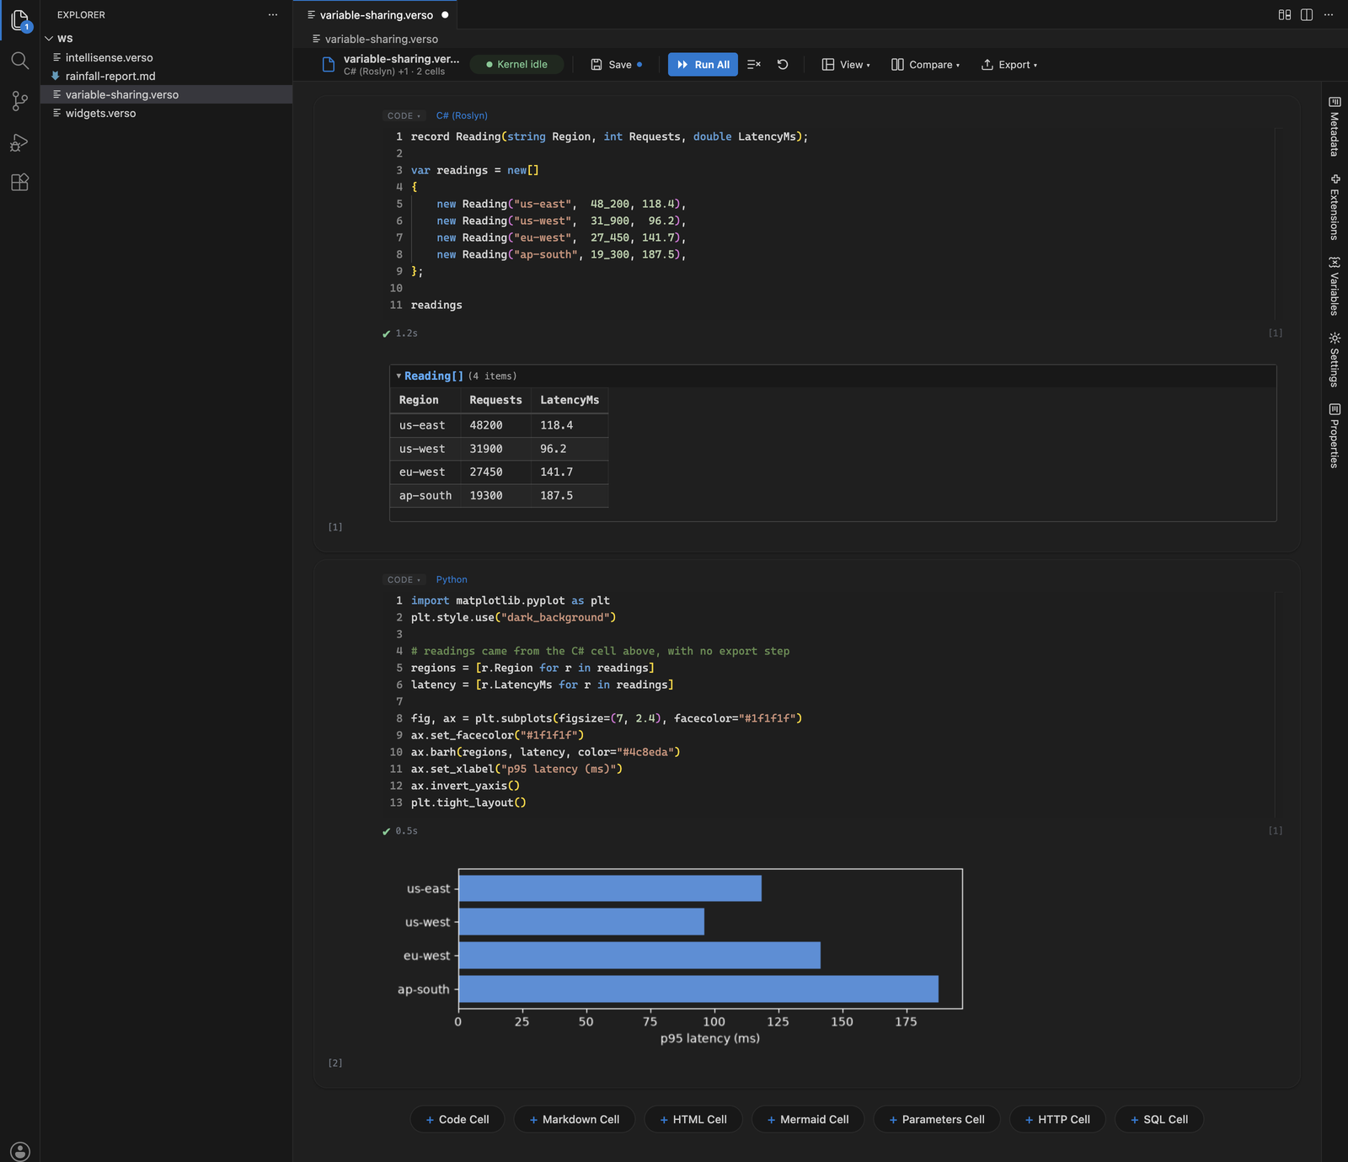The image size is (1348, 1162).
Task: Open the Metadata side panel
Action: (x=1335, y=127)
